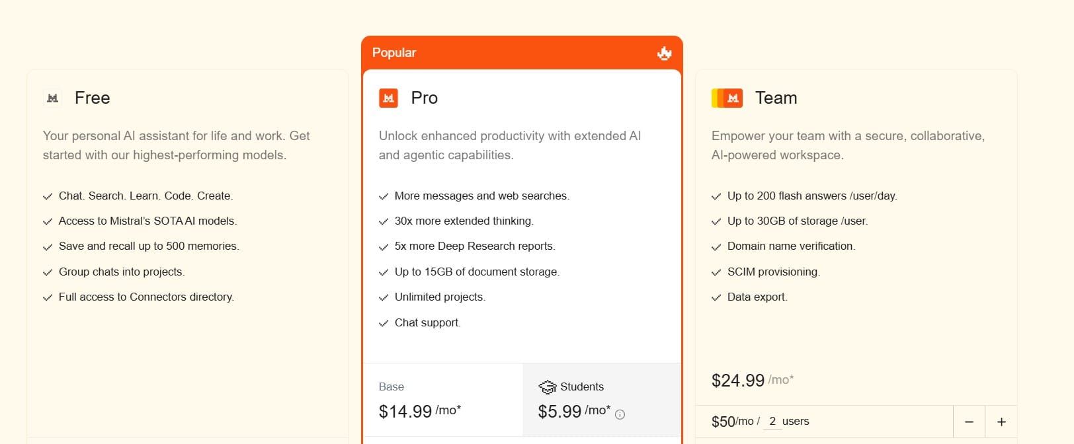Click the Pro plan title heading
This screenshot has width=1074, height=444.
tap(424, 98)
